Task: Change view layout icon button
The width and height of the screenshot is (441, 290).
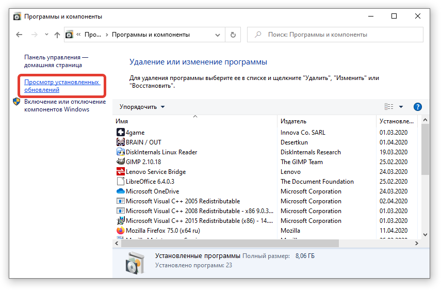Action: pyautogui.click(x=389, y=107)
